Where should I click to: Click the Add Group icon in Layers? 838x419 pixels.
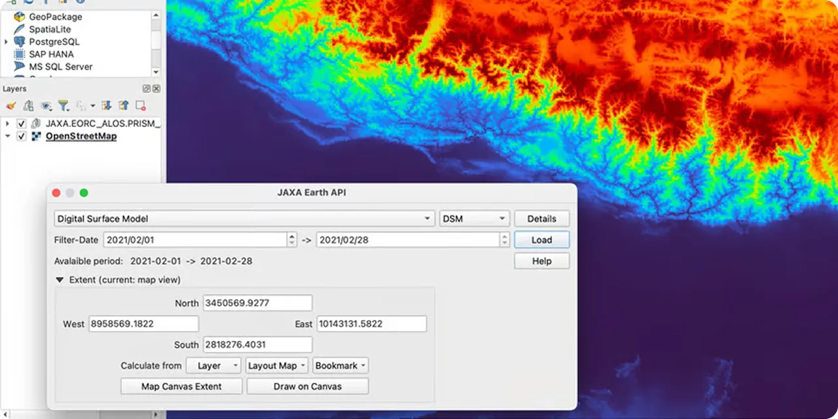coord(28,105)
